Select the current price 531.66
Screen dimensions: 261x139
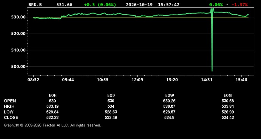point(64,5)
